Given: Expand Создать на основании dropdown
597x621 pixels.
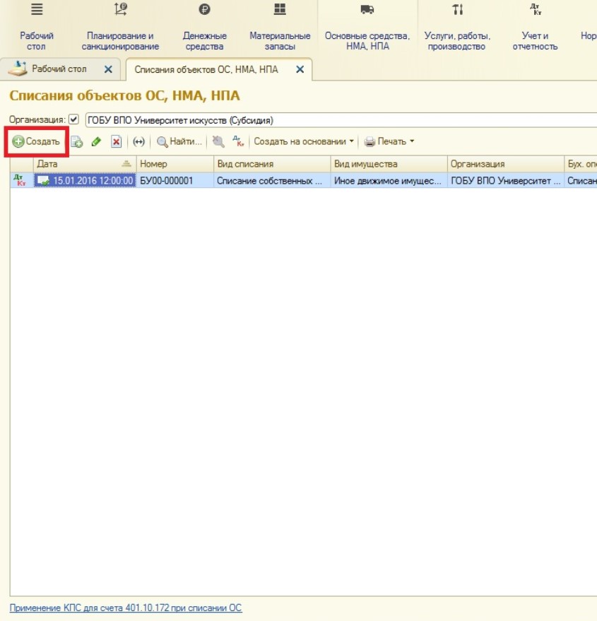Looking at the screenshot, I should point(304,141).
